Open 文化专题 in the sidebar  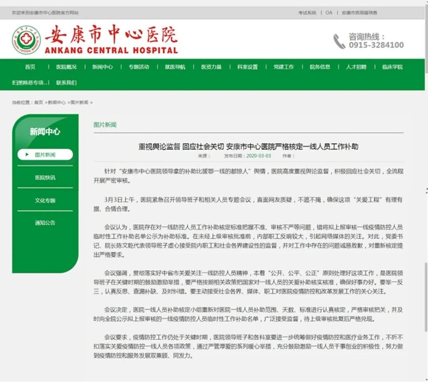pyautogui.click(x=45, y=200)
